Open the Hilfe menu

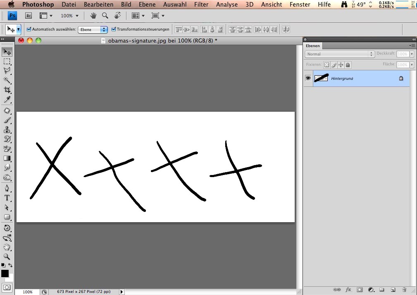tap(324, 5)
